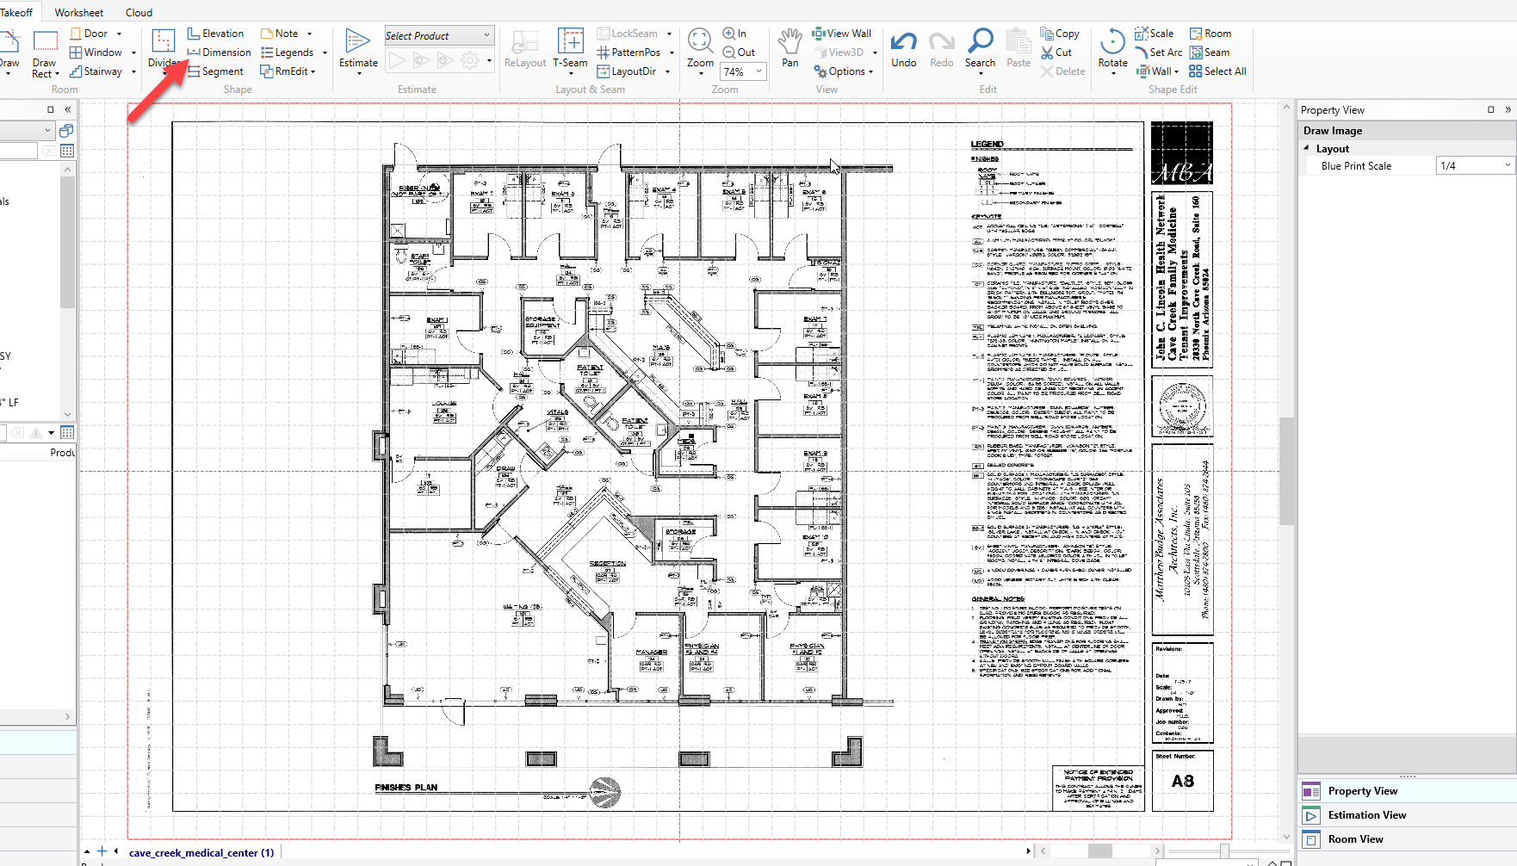This screenshot has height=866, width=1517.
Task: Pick the Dimension tool
Action: tap(219, 53)
